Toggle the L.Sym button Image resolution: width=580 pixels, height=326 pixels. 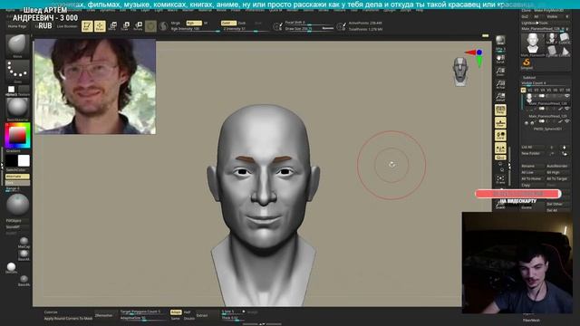pyautogui.click(x=500, y=149)
